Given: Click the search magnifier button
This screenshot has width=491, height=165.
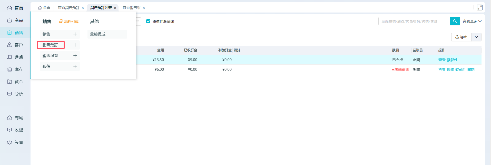Looking at the screenshot, I should click(455, 21).
